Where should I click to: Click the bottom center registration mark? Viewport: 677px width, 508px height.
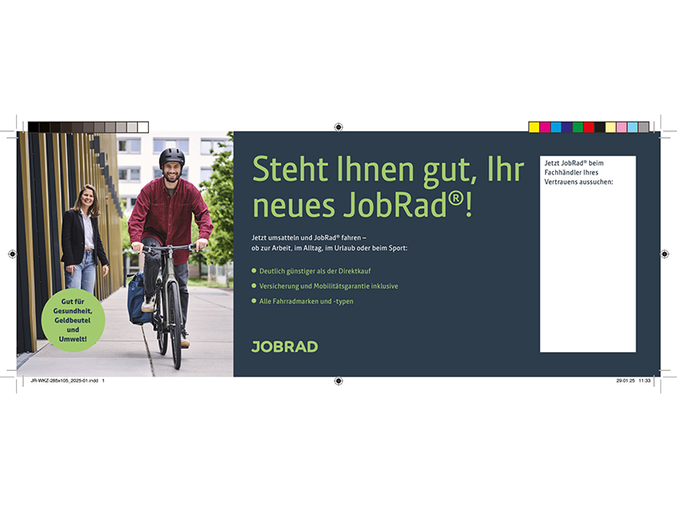tap(338, 381)
